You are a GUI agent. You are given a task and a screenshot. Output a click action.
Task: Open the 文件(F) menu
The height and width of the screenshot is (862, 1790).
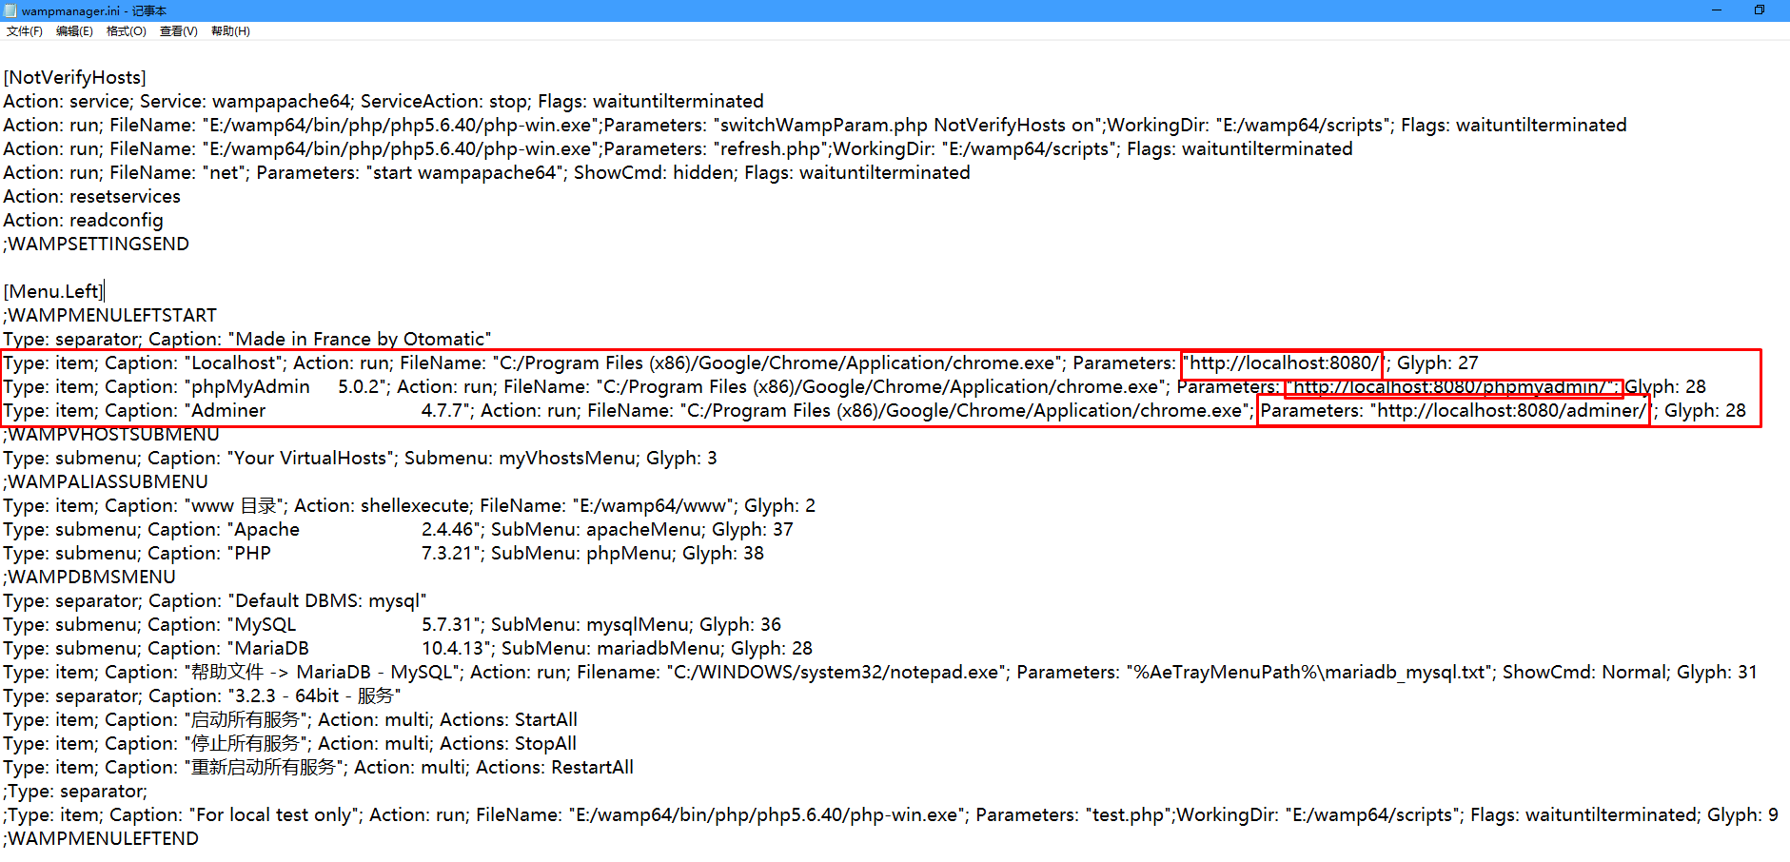[x=25, y=31]
